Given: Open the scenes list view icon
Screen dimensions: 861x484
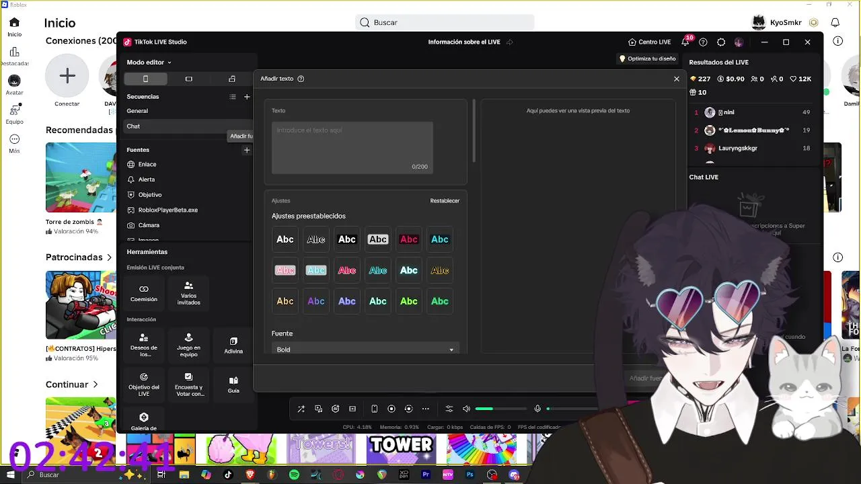Looking at the screenshot, I should pyautogui.click(x=233, y=97).
